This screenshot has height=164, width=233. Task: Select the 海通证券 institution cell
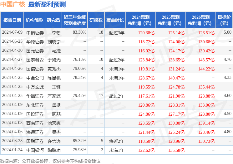coord(35,132)
